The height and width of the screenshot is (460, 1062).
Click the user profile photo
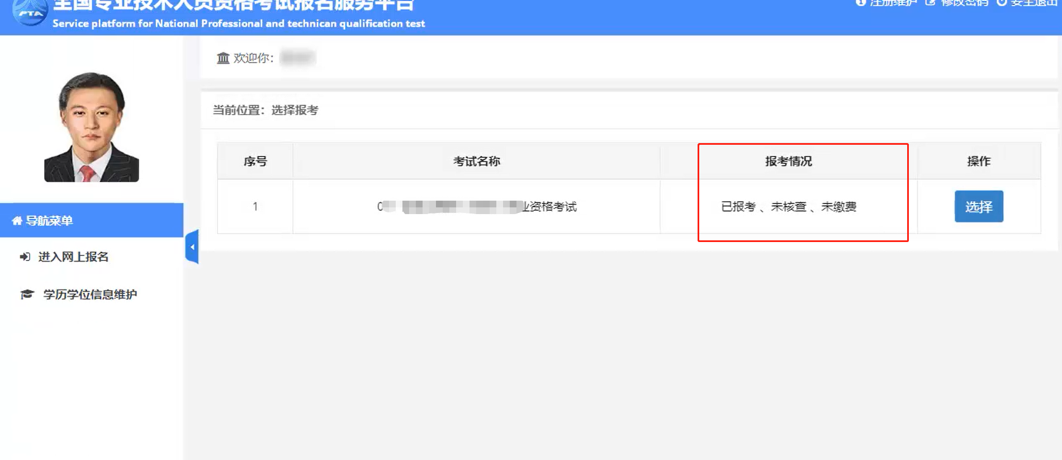click(92, 127)
